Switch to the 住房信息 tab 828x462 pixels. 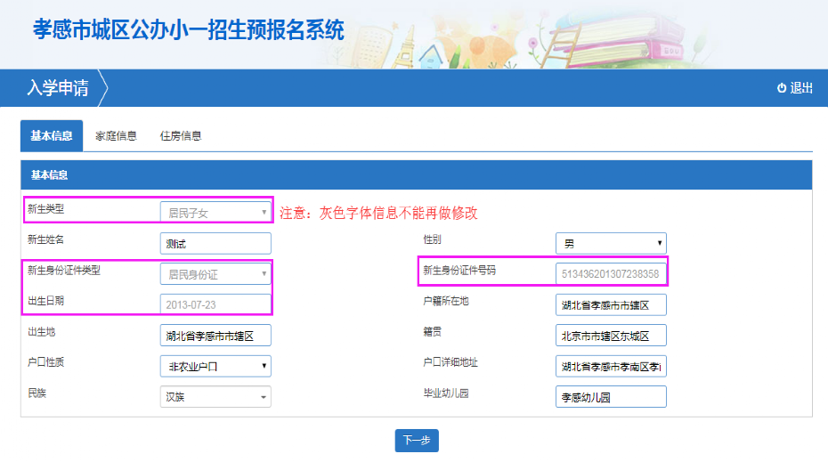pyautogui.click(x=180, y=136)
